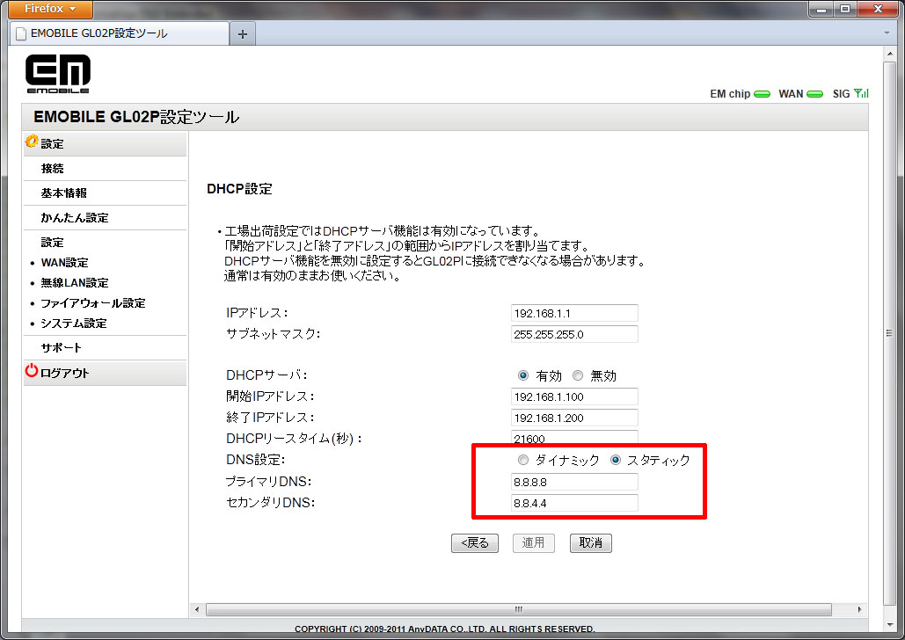Viewport: 905px width, 640px height.
Task: Click the scroll down arrow
Action: point(889,625)
